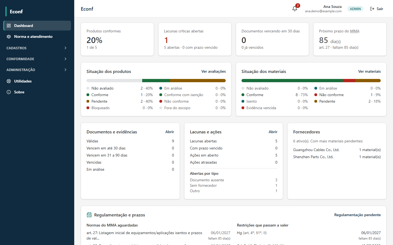The image size is (393, 245).
Task: Open the Regulamentação pendente link
Action: coord(357,215)
